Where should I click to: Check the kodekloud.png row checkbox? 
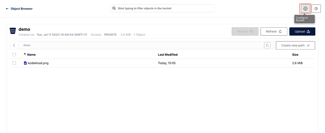tap(14, 63)
